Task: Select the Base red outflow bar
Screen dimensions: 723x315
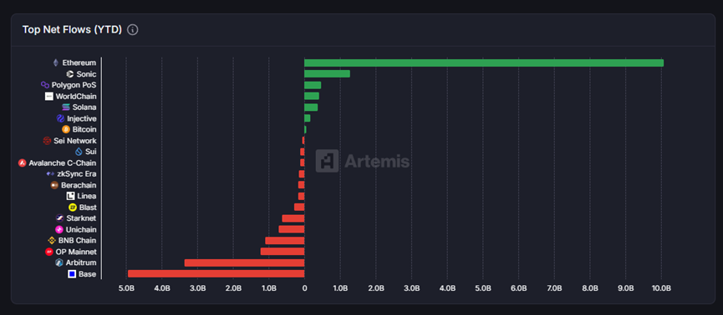Action: click(x=216, y=274)
